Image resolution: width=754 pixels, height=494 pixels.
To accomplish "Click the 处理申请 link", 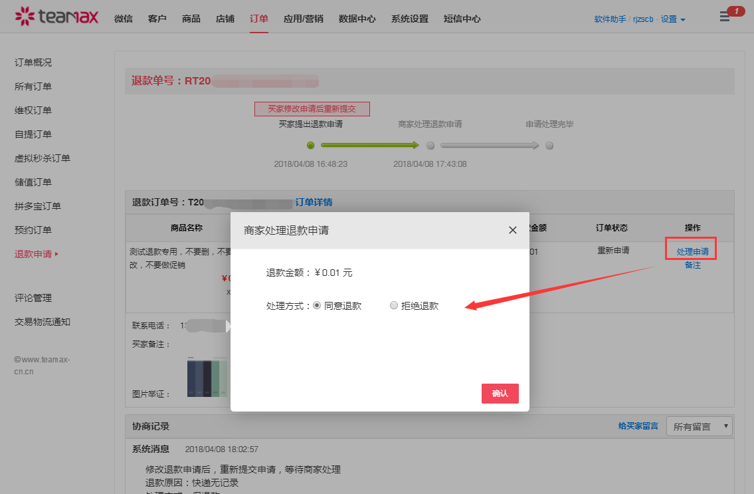I will [x=692, y=252].
